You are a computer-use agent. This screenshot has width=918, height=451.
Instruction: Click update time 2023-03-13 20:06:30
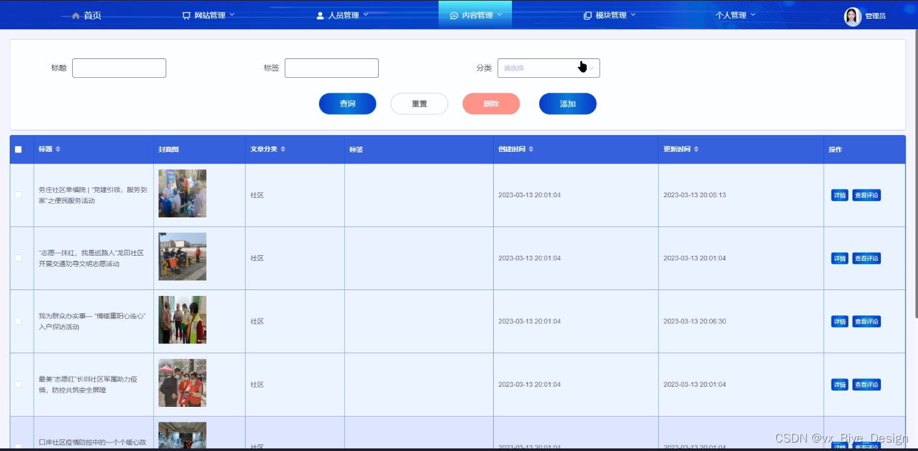coord(695,321)
